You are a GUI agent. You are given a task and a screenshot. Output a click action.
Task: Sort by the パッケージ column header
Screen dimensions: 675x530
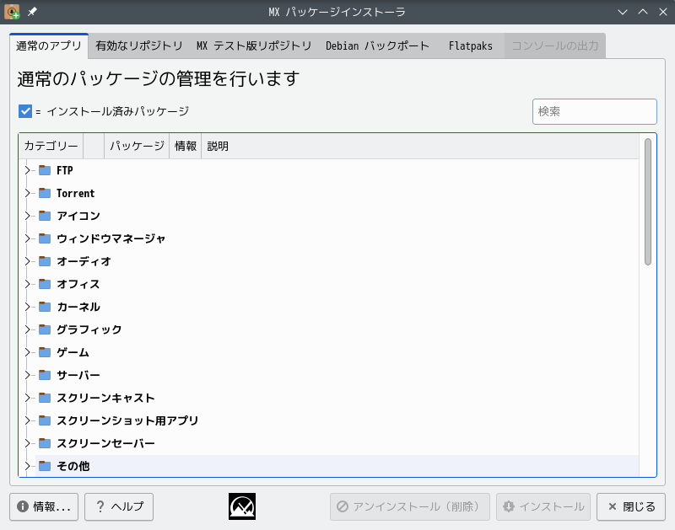[137, 146]
